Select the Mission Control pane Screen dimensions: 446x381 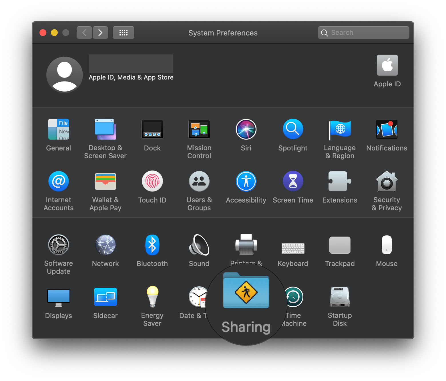tap(199, 129)
